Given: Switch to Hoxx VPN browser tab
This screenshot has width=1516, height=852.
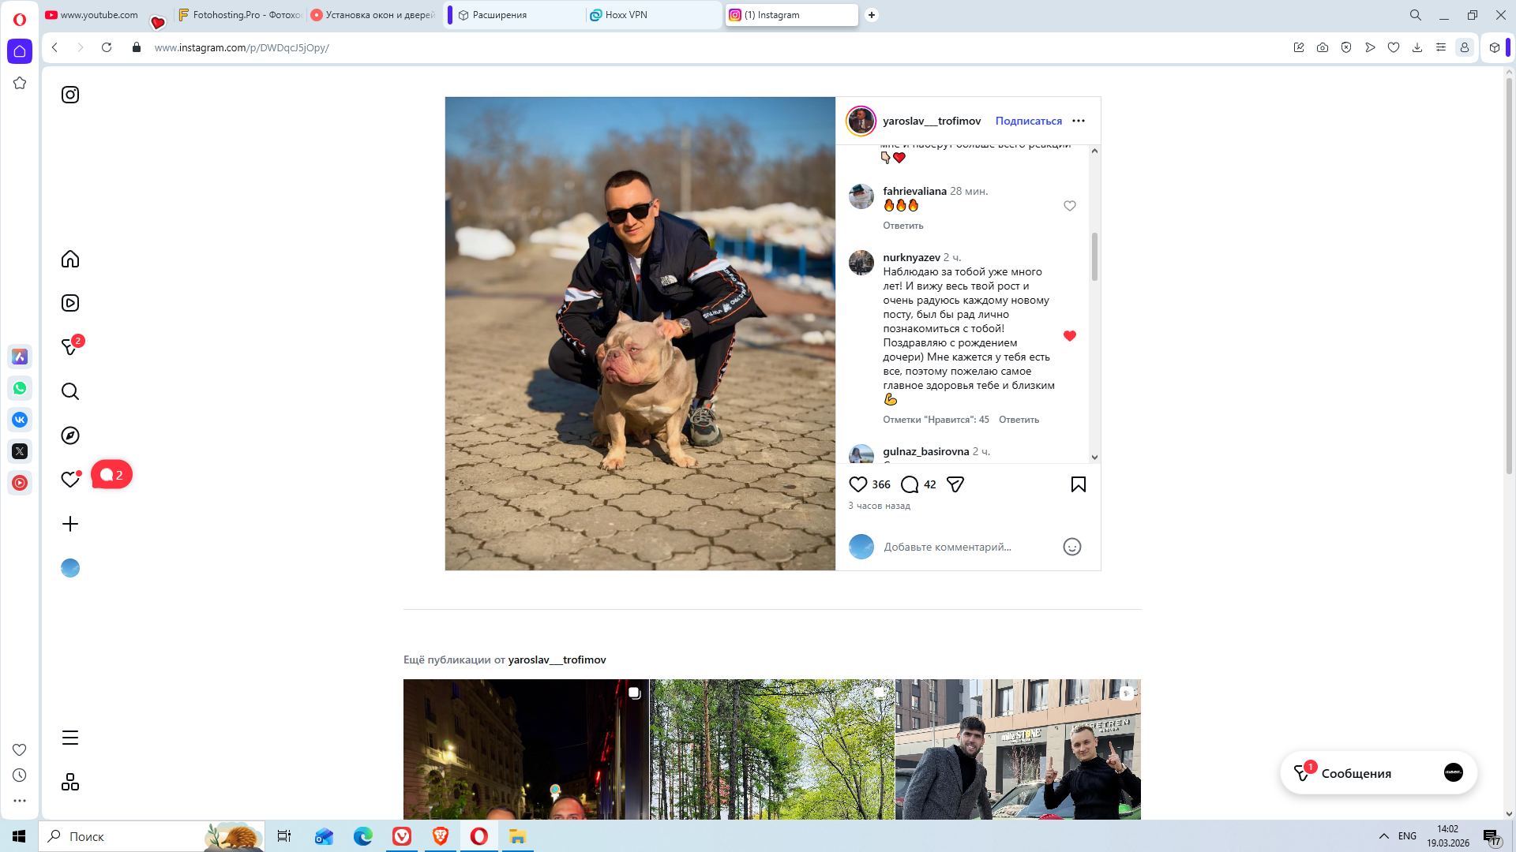Looking at the screenshot, I should coord(626,15).
